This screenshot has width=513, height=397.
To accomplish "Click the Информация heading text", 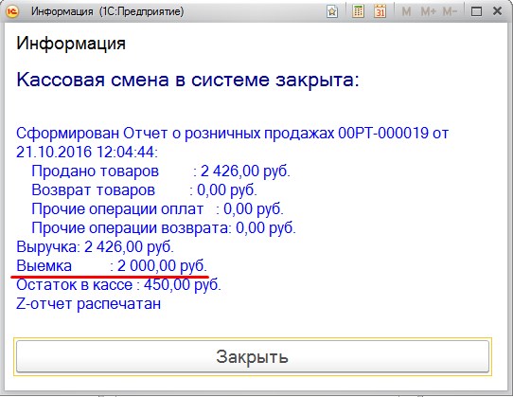I will 71,44.
